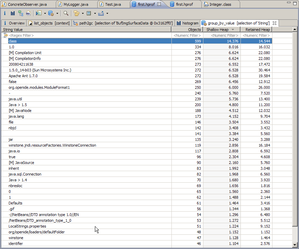299x249 pixels.
Task: Select the 'Java > 1.5' row
Action: [137, 105]
